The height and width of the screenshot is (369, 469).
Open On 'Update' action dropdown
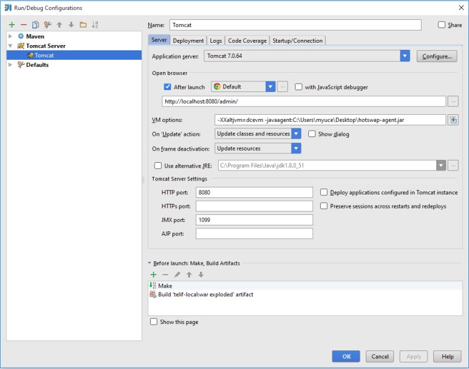coord(296,134)
